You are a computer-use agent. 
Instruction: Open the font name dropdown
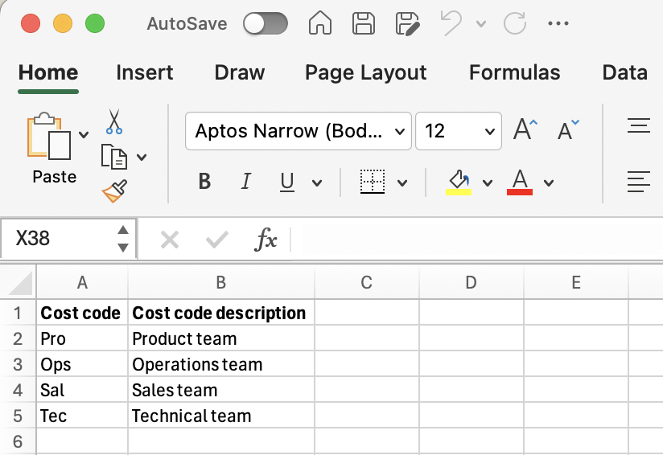pyautogui.click(x=400, y=131)
